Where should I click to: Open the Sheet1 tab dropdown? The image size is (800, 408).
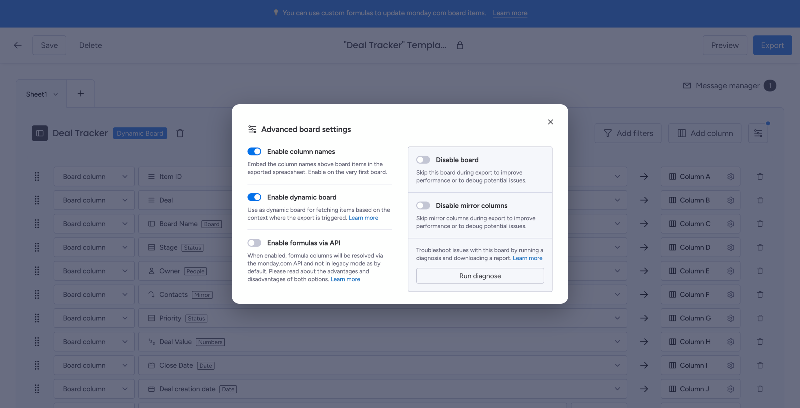pos(55,94)
